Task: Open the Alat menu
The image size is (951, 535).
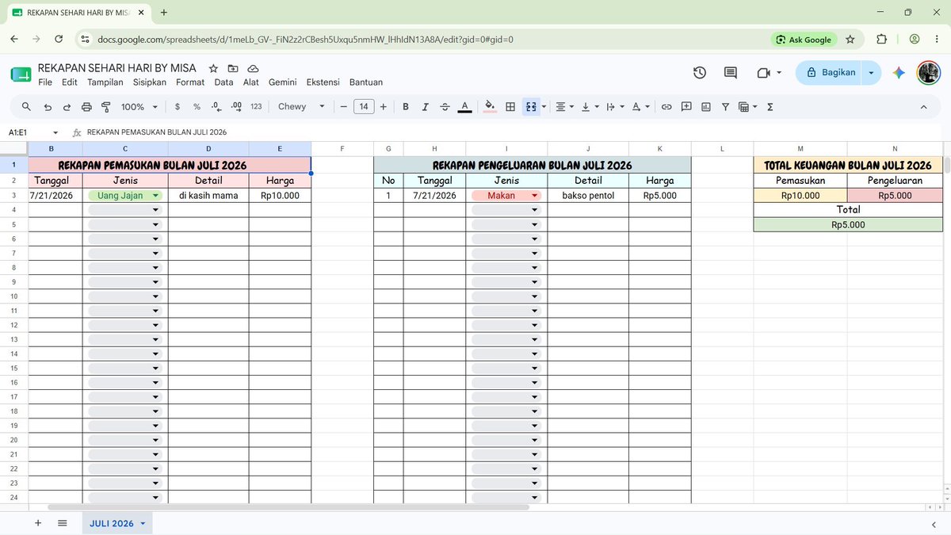Action: pos(251,82)
